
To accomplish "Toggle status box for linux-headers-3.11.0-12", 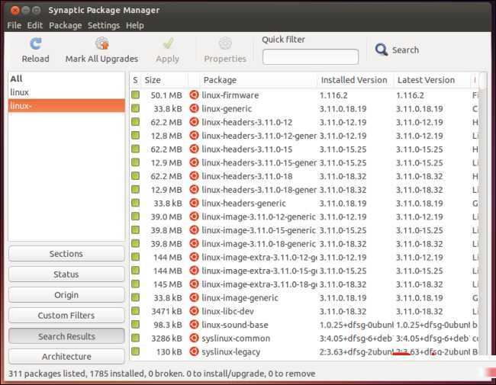I will [x=135, y=122].
